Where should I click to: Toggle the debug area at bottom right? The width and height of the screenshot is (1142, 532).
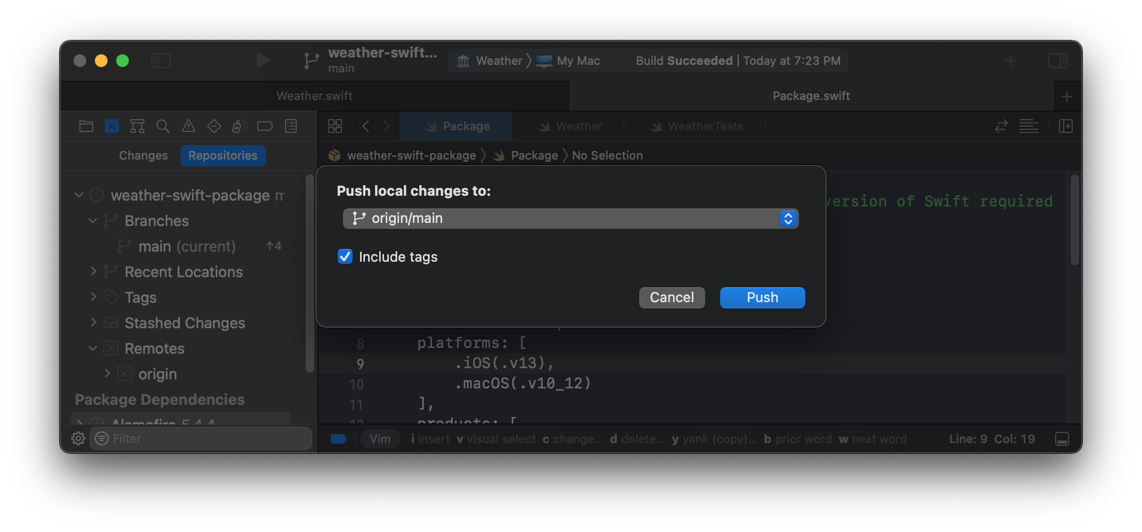(1062, 439)
